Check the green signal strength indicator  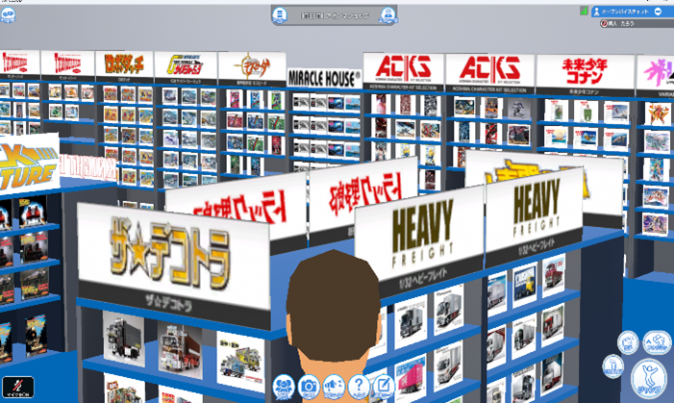(x=584, y=11)
